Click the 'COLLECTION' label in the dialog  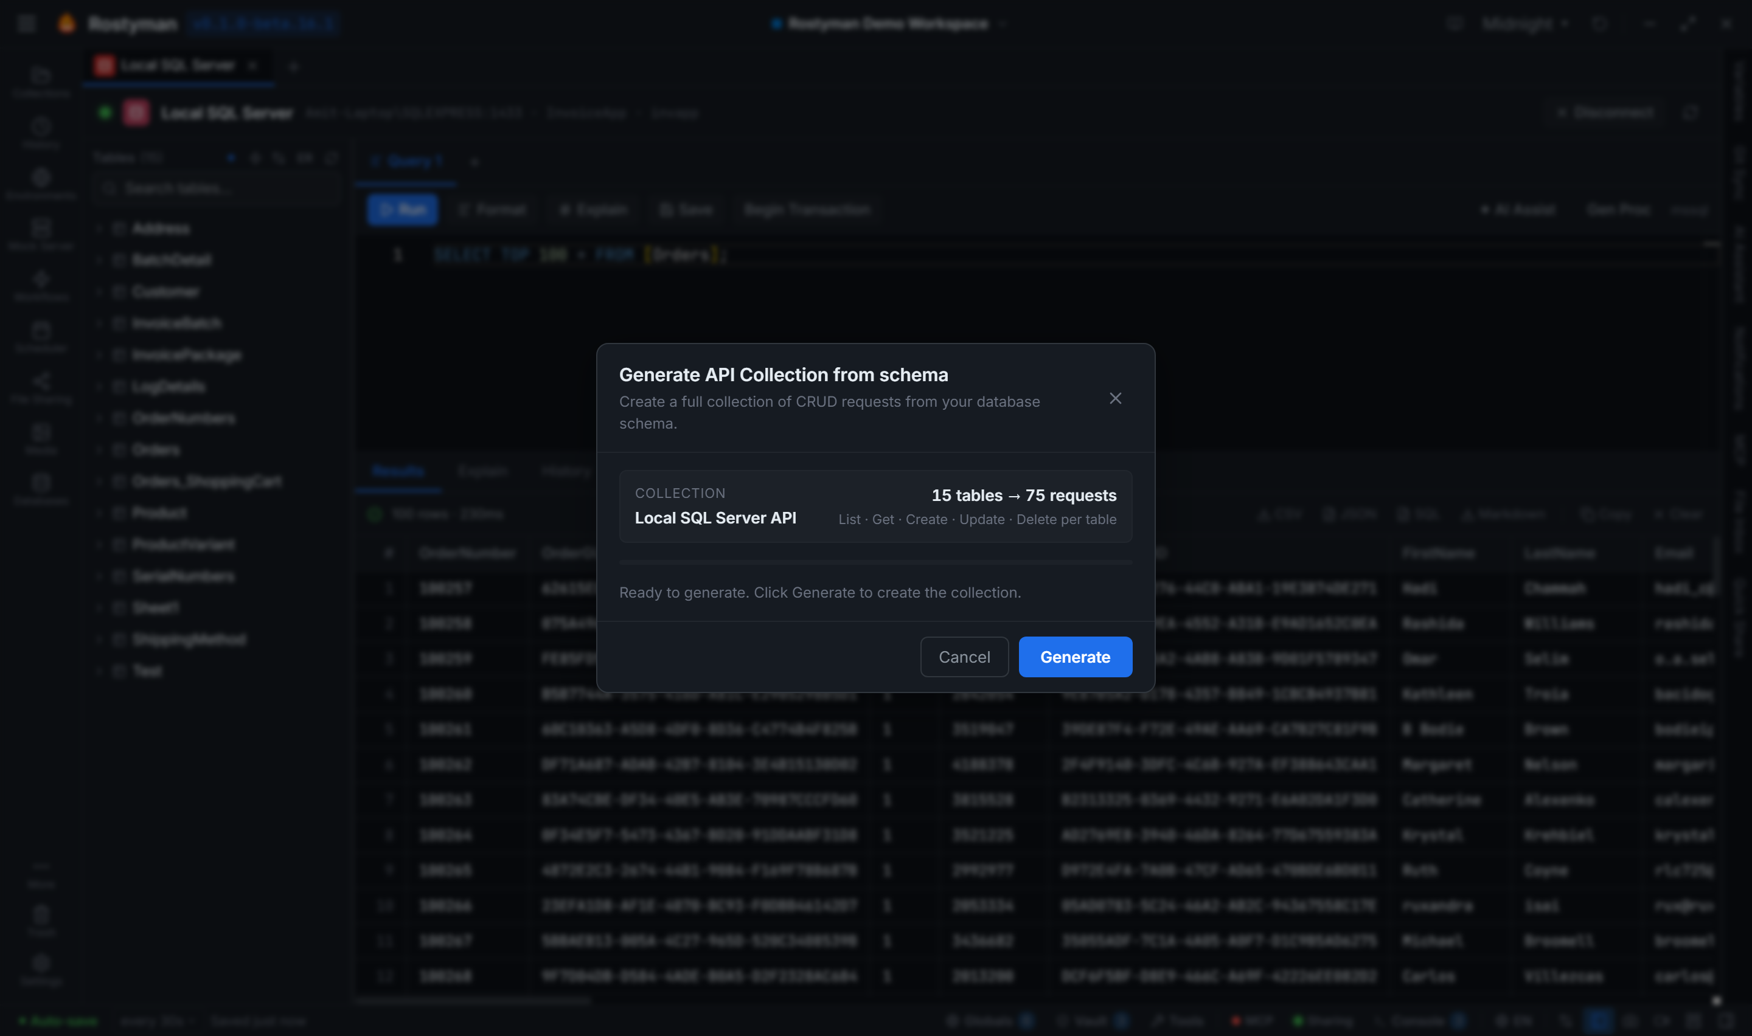click(680, 493)
